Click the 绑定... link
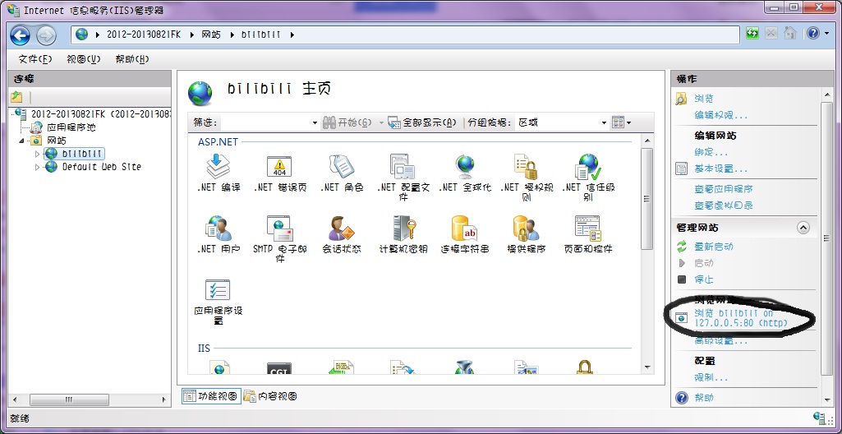The height and width of the screenshot is (434, 842). point(711,153)
